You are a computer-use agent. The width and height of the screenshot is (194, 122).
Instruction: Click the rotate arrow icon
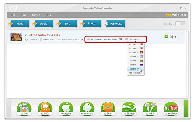point(175,37)
